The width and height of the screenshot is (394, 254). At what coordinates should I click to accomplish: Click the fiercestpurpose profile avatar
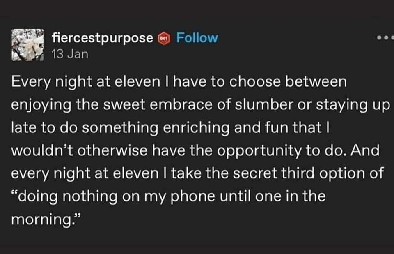[28, 45]
